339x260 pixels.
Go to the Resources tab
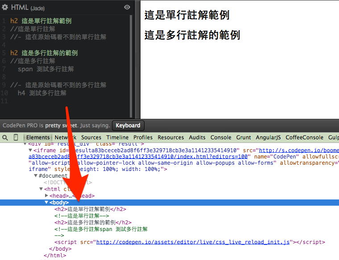point(170,138)
